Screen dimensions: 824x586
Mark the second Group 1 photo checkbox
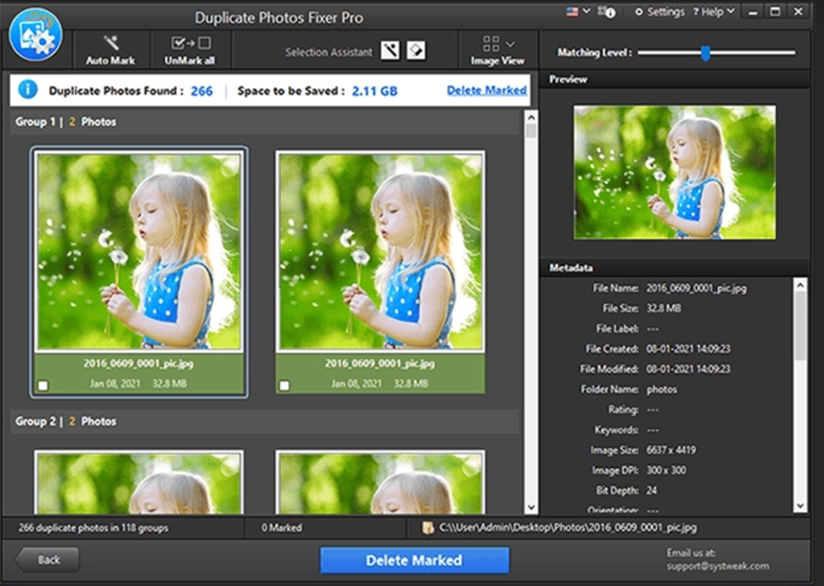pyautogui.click(x=285, y=385)
